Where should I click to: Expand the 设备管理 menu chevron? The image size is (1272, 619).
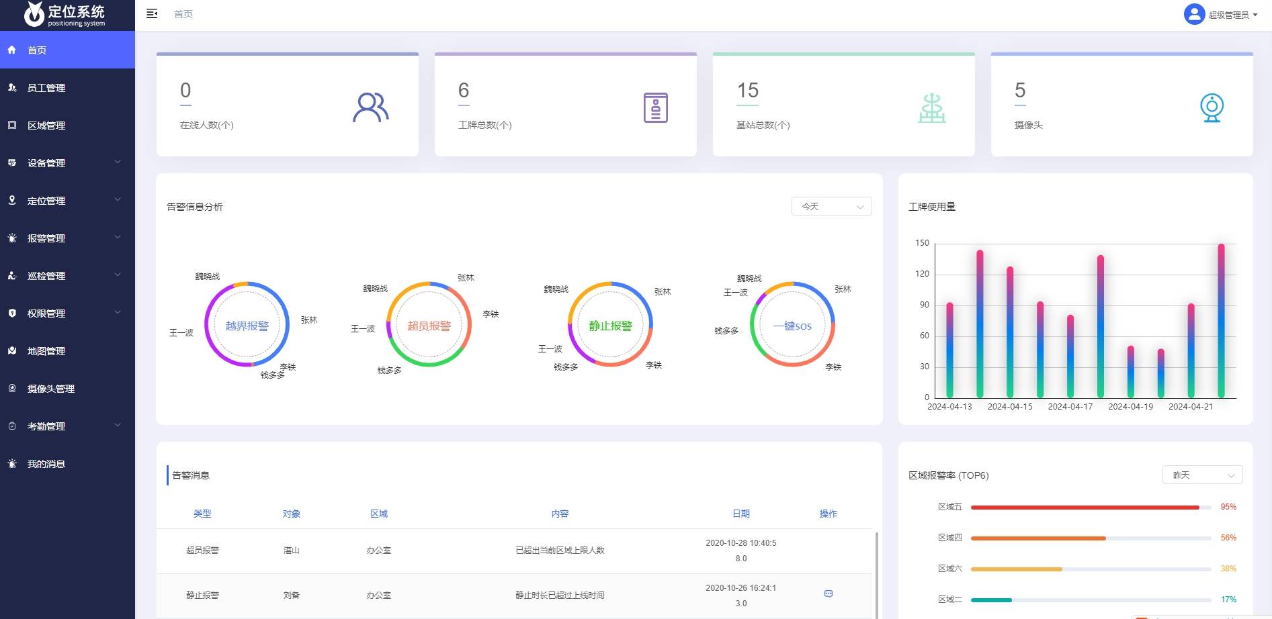118,162
